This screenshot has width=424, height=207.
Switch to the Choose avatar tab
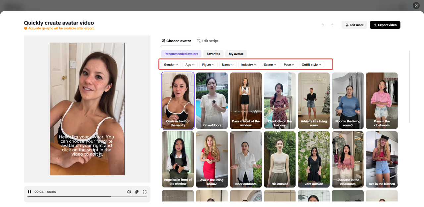click(x=176, y=41)
